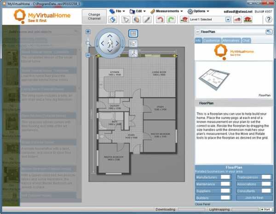Open the Level 1 Selected dropdown
The height and width of the screenshot is (214, 276).
click(228, 20)
